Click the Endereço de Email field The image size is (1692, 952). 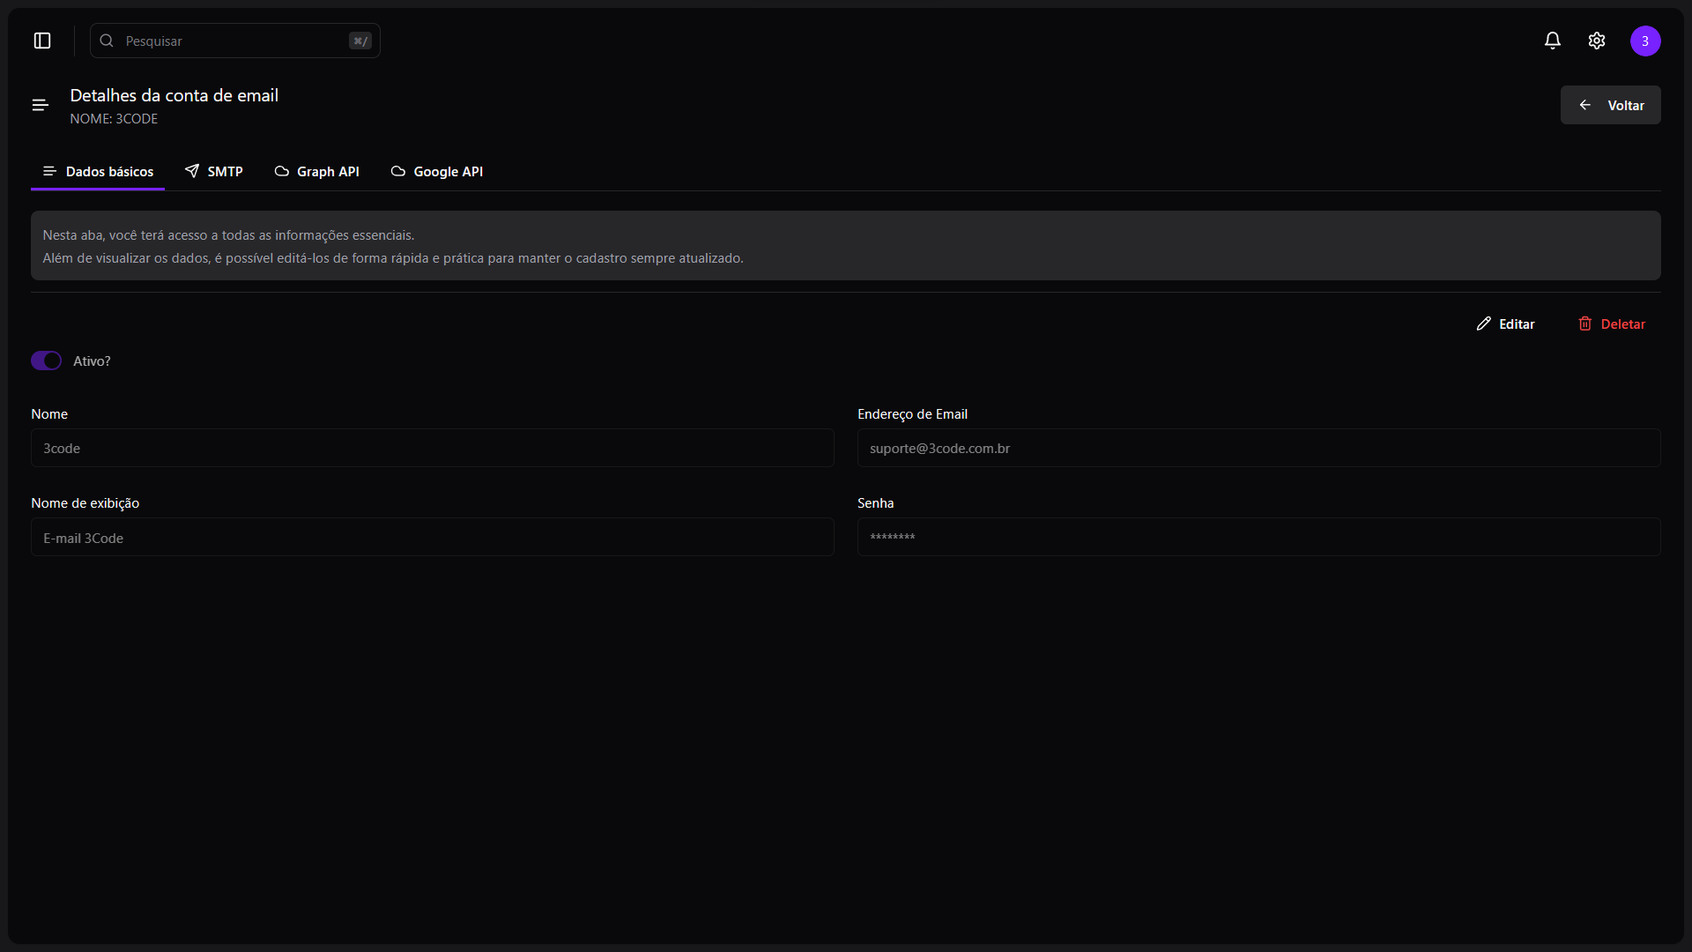1258,448
